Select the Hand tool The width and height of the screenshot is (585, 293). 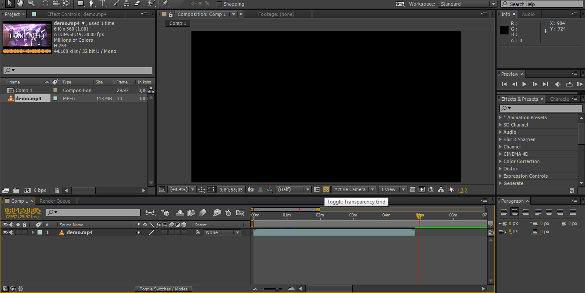[x=20, y=3]
